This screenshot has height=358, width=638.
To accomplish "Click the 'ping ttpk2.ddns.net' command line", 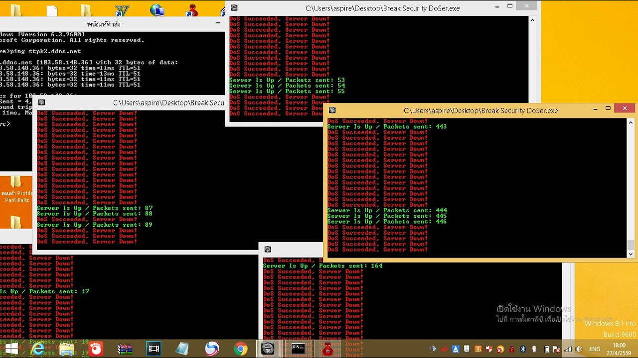I will (40, 51).
